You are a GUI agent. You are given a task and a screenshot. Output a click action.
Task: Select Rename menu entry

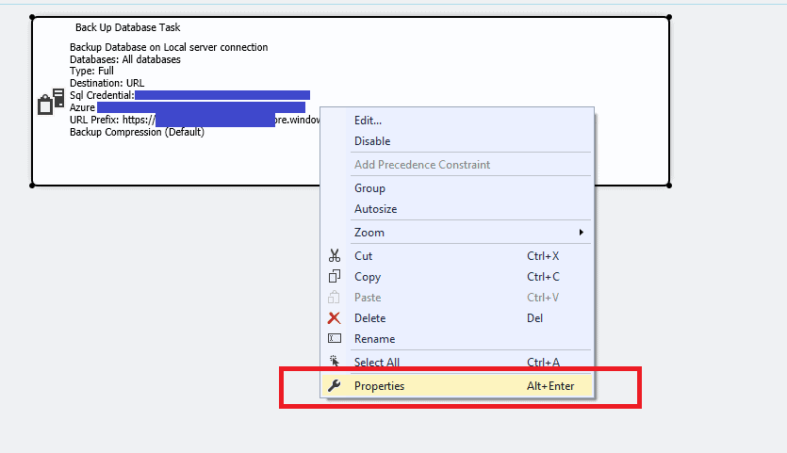tap(457, 339)
